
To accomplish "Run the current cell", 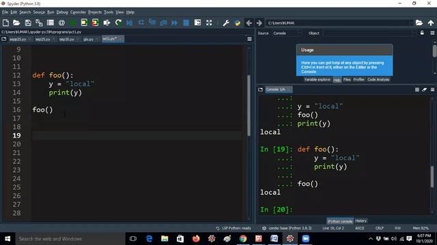I will tap(84, 22).
